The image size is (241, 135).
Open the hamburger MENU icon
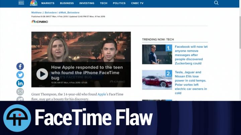point(21,3)
